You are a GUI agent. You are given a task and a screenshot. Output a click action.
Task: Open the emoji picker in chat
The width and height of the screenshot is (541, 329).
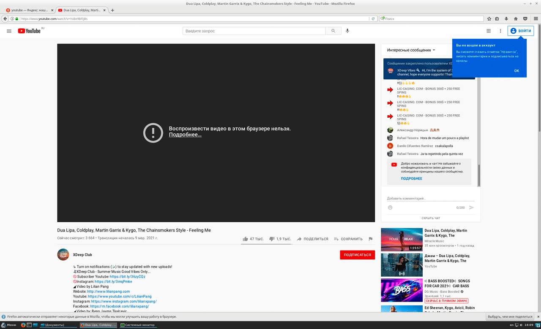[390, 208]
